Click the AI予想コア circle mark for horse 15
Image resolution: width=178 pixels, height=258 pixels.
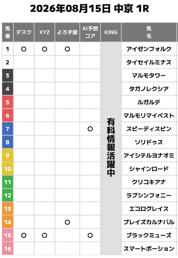90,236
